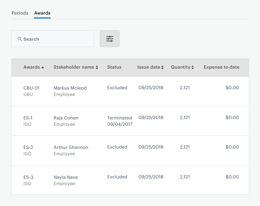Select stakeholder Markus Mcleod
This screenshot has height=206, width=260.
[70, 88]
